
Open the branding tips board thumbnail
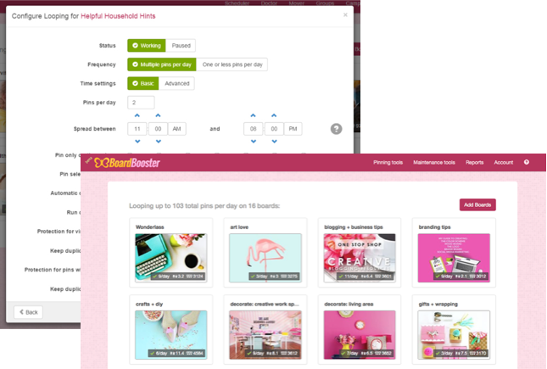pos(454,258)
